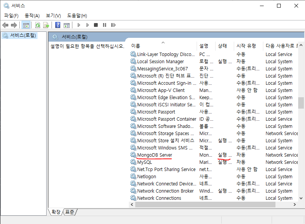The image size is (305, 224).
Task: Click the second play arrow toolbar icon
Action: pyautogui.click(x=88, y=25)
